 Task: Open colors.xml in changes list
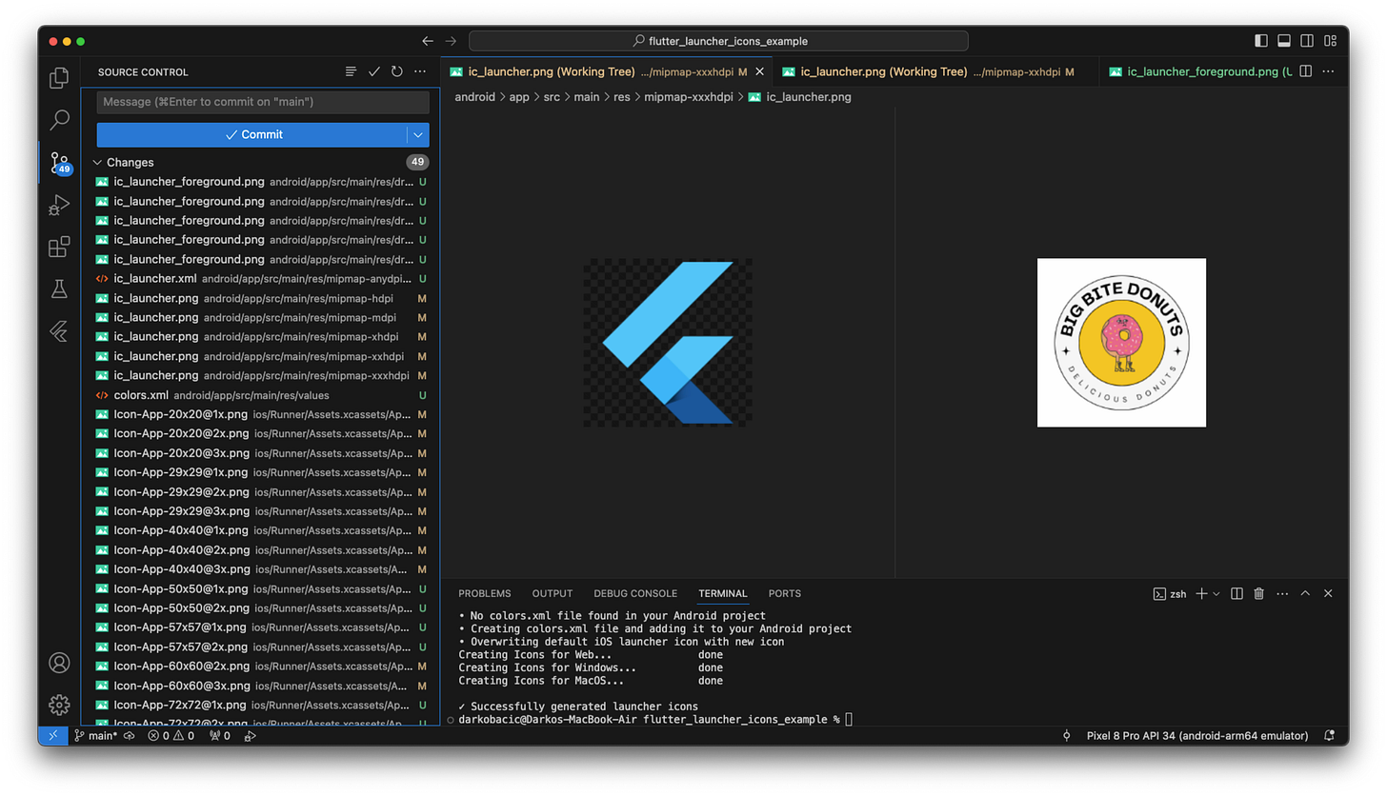260,395
